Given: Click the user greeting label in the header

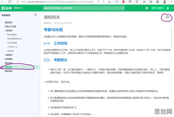Looking at the screenshot, I should [x=157, y=8].
